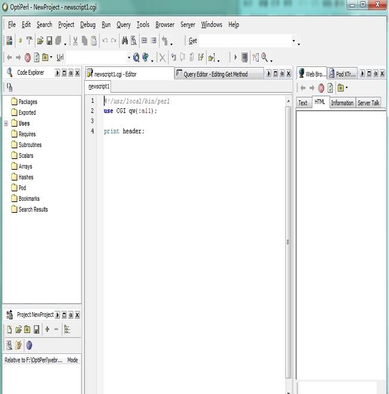Click the print header code line
Viewport: 389px width, 394px height.
[124, 131]
